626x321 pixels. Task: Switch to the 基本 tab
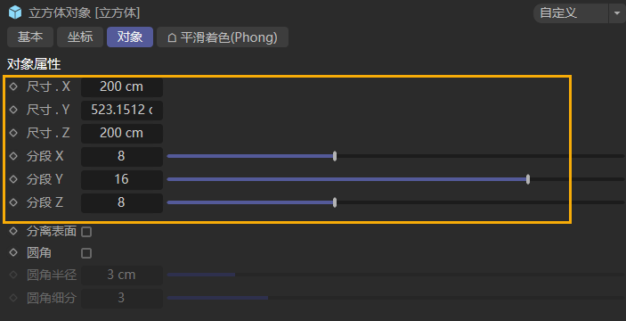(x=30, y=37)
